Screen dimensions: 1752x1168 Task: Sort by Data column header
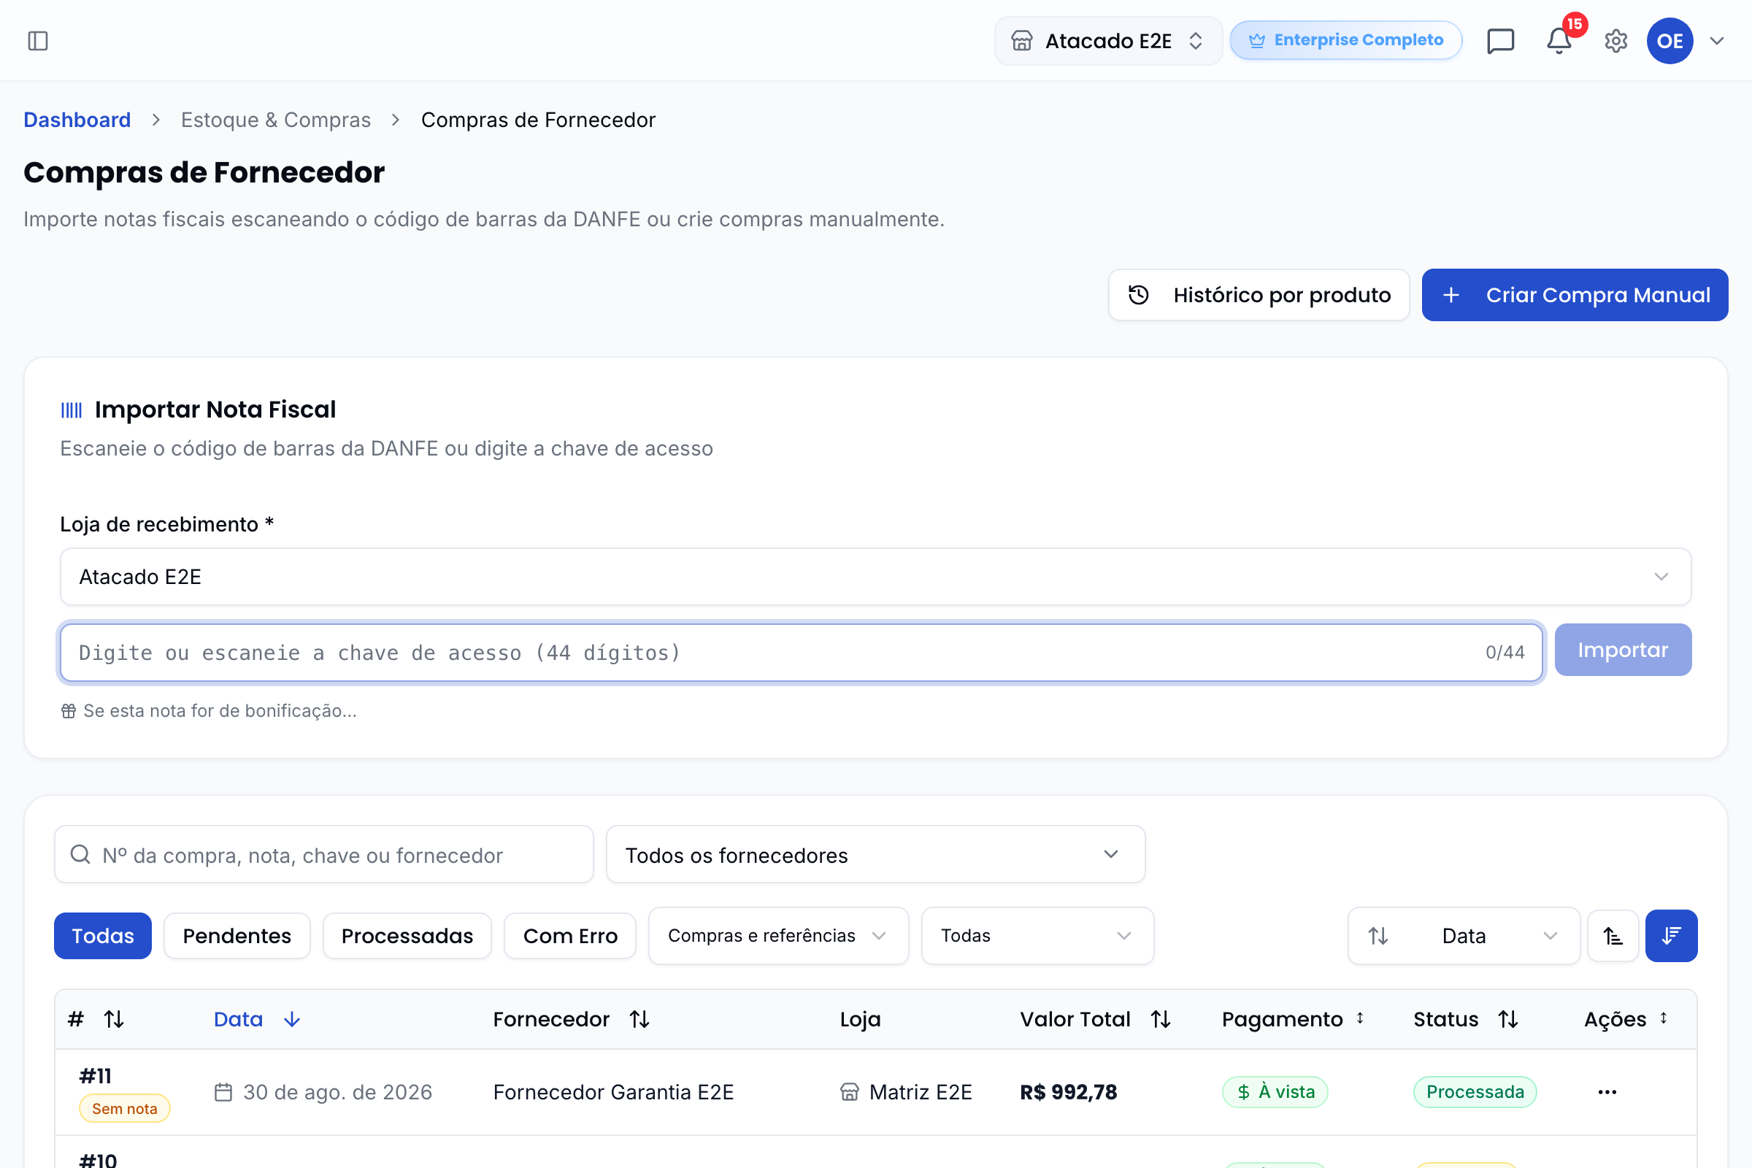(257, 1019)
